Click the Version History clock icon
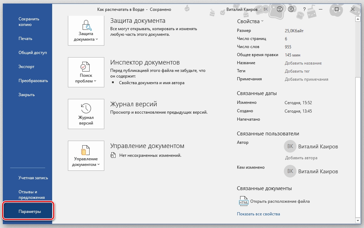 pyautogui.click(x=86, y=108)
